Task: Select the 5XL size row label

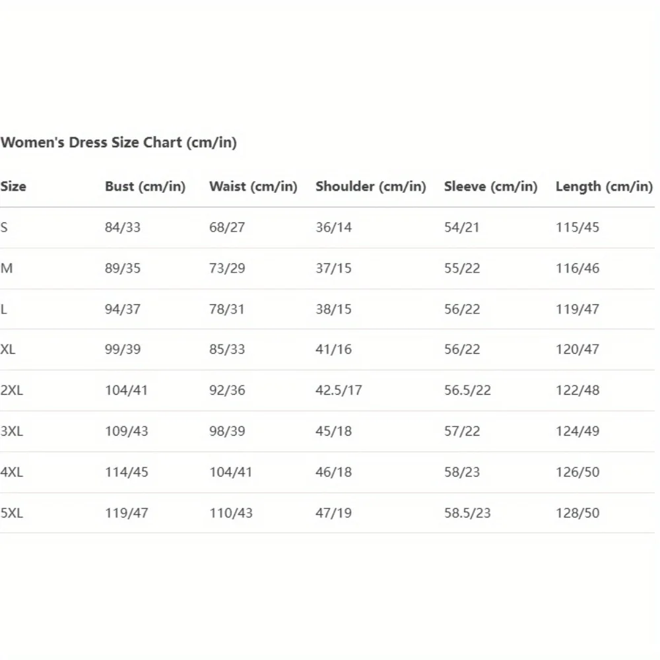Action: (12, 513)
